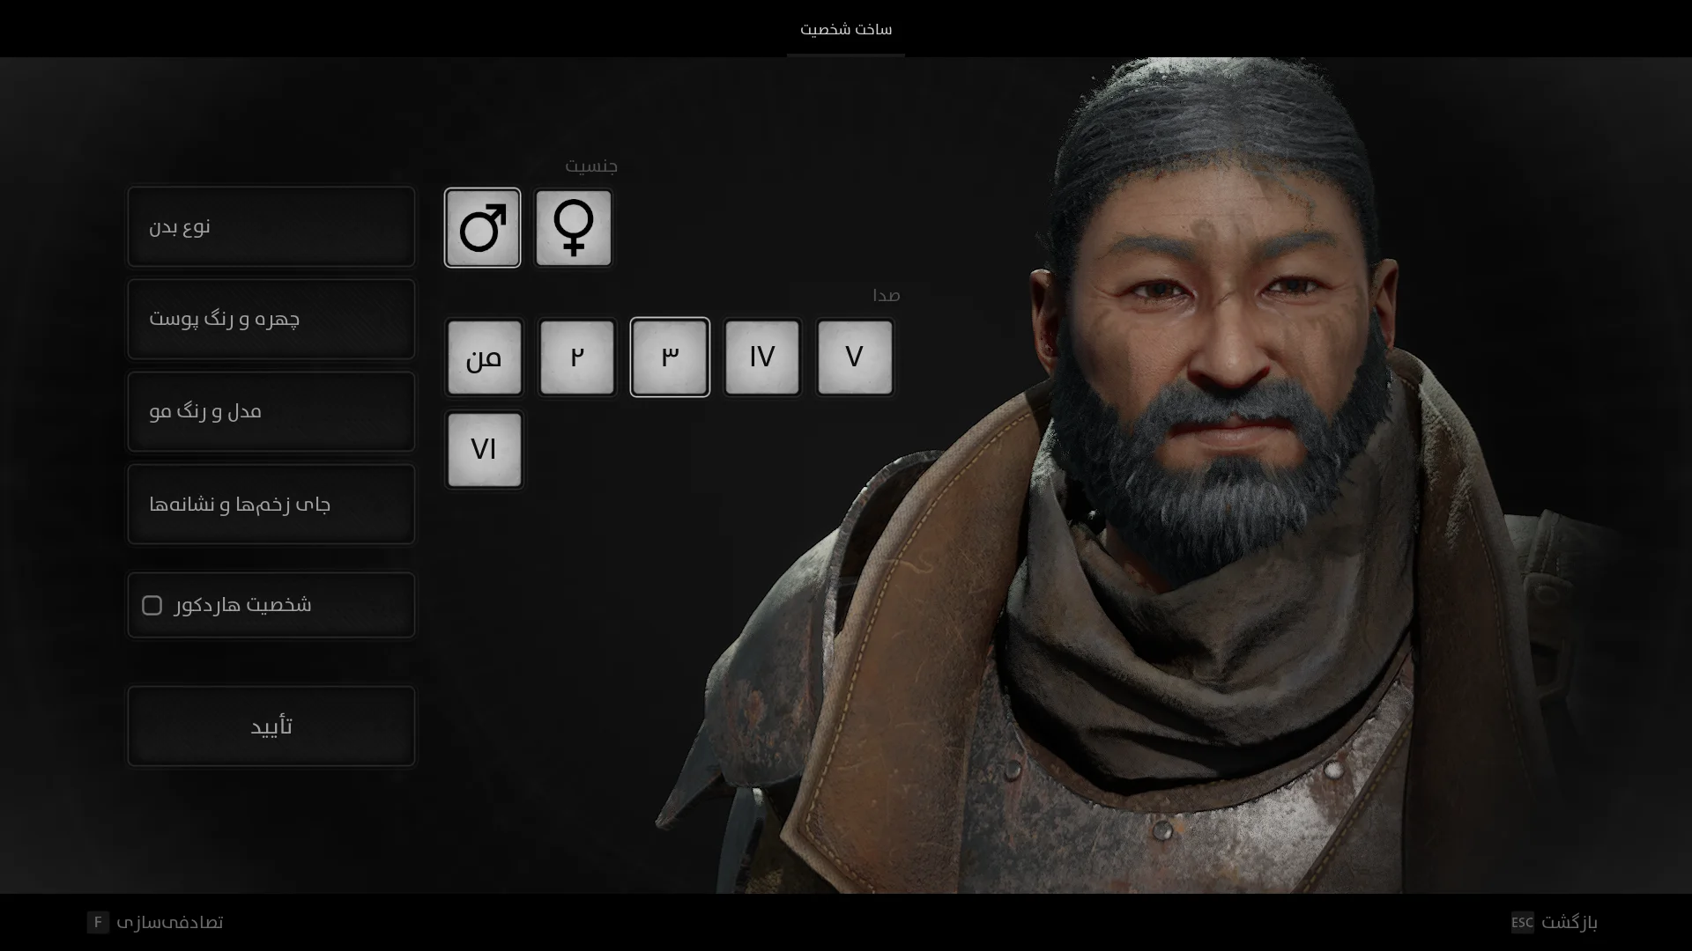The width and height of the screenshot is (1692, 951).
Task: Click the 'تأیید' confirm button
Action: tap(271, 726)
